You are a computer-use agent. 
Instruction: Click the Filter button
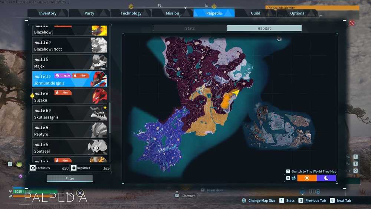[70, 179]
